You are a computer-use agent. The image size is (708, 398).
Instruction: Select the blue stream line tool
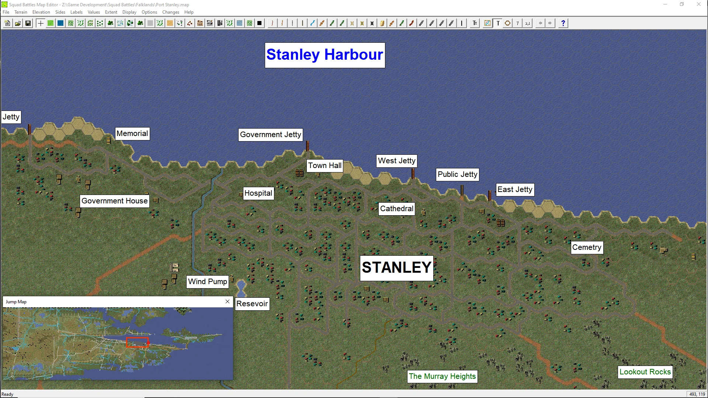point(312,23)
